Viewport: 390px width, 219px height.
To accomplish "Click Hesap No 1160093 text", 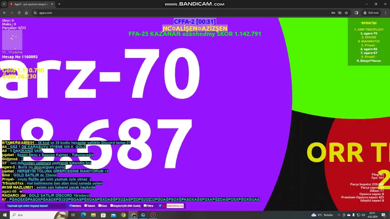I will click(x=20, y=57).
